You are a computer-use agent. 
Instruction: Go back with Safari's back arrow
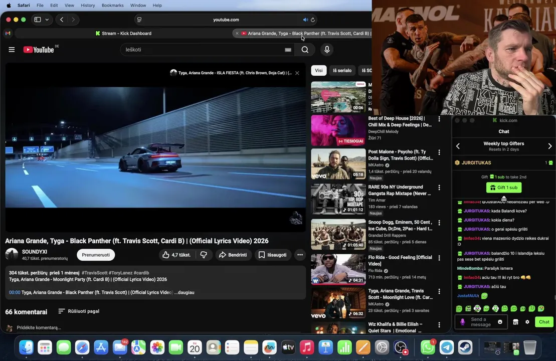pos(62,20)
